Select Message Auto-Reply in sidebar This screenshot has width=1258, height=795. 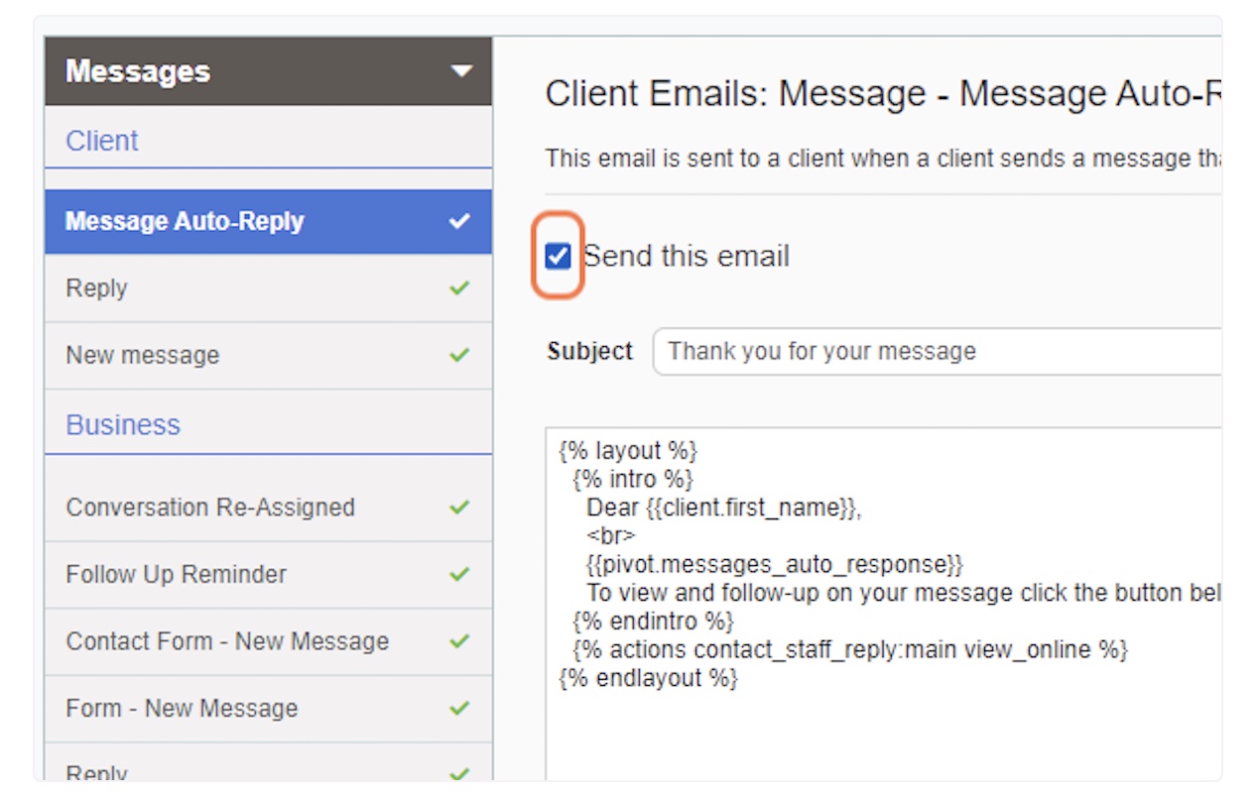click(268, 221)
